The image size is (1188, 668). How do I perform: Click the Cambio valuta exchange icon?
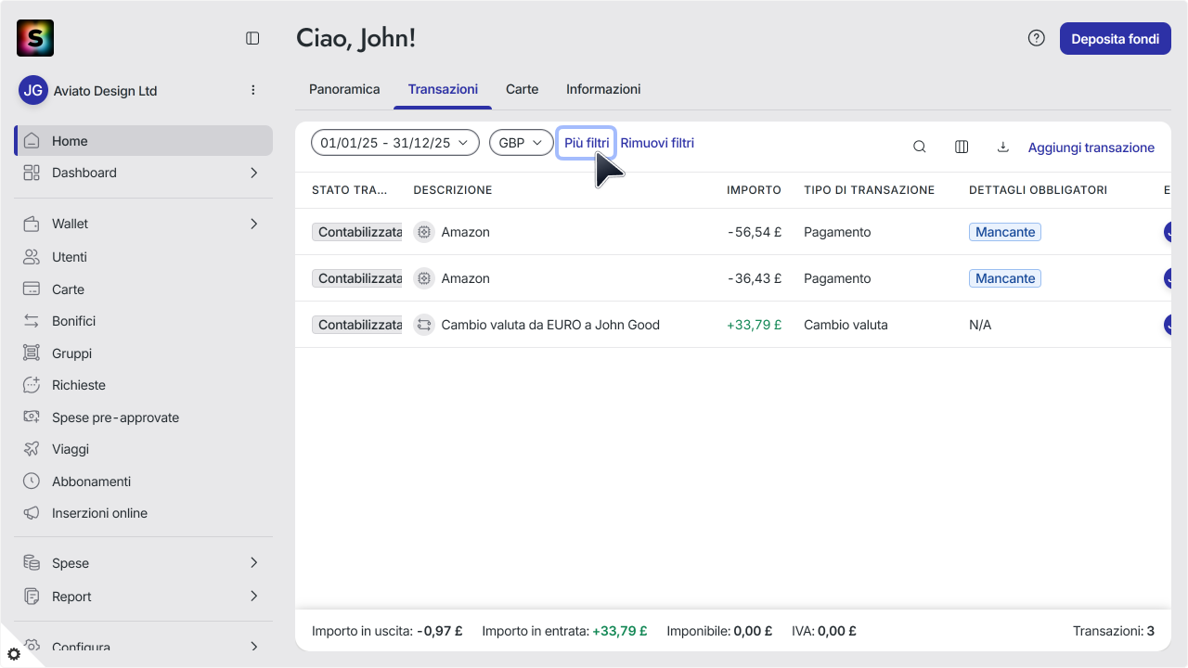(424, 325)
